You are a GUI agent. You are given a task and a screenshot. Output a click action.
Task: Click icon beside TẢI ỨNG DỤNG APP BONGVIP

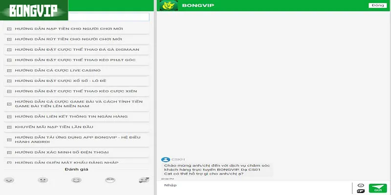pos(9,140)
